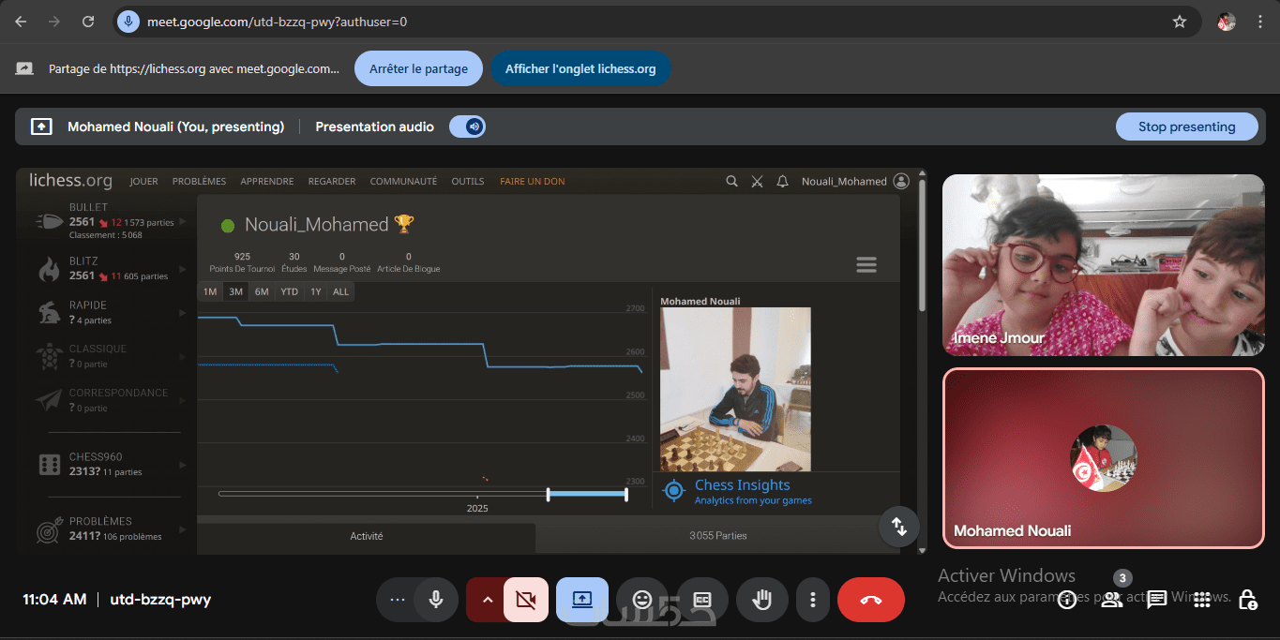Open the REGARDER menu
Screen dimensions: 1280x640
pos(332,182)
